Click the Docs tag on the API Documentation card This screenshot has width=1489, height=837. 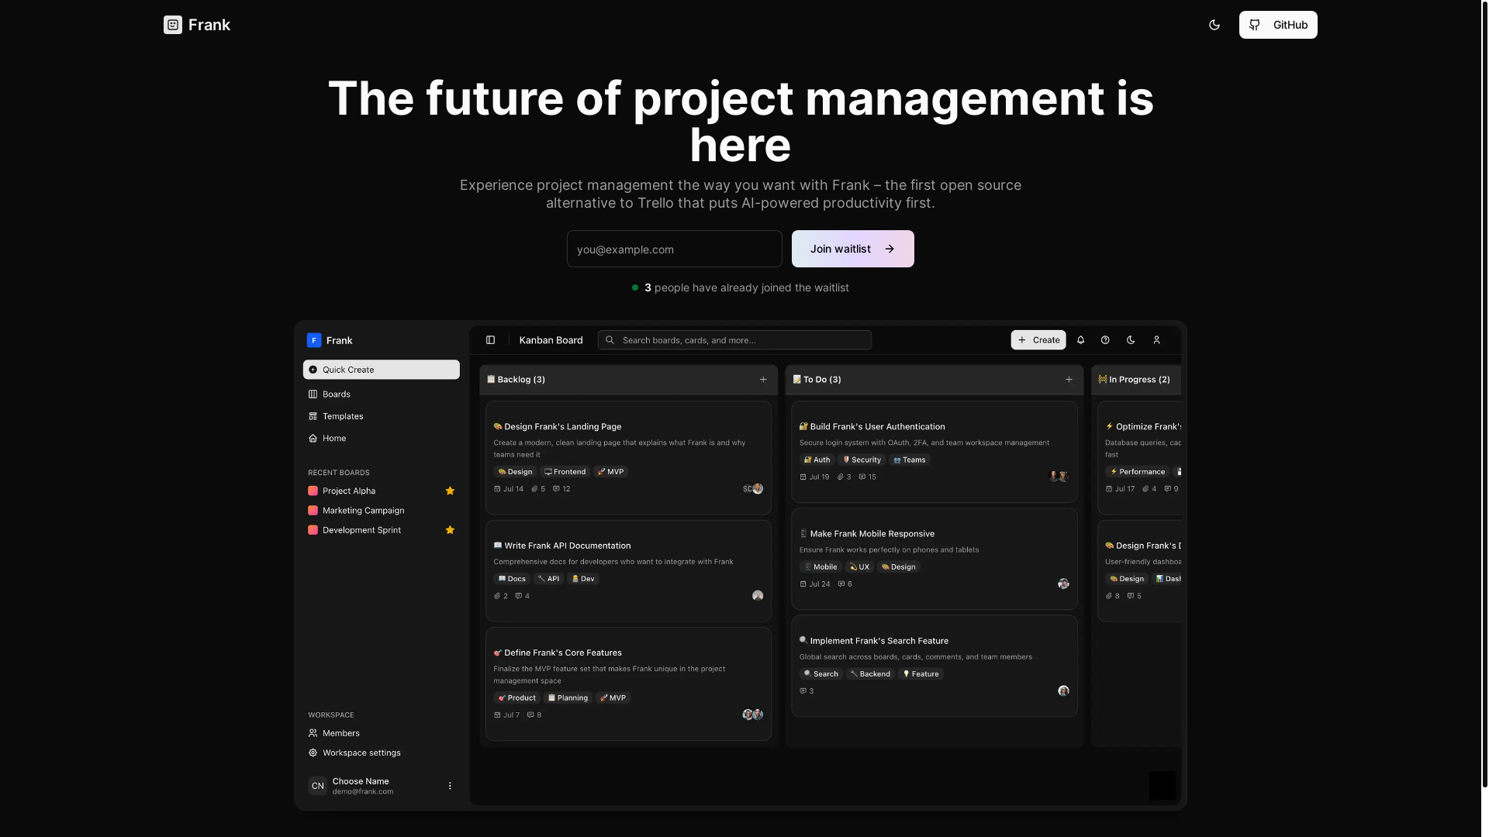512,579
